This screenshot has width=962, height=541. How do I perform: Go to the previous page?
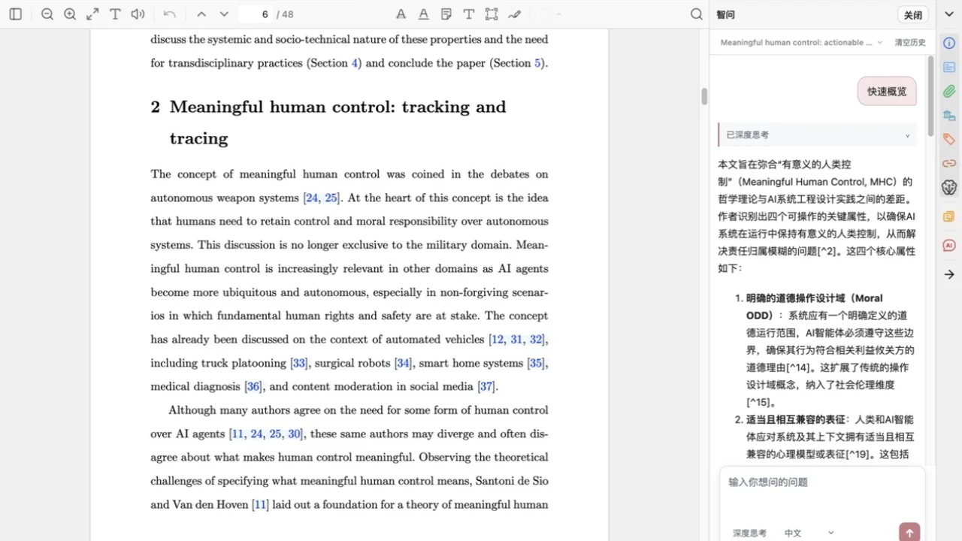[201, 14]
